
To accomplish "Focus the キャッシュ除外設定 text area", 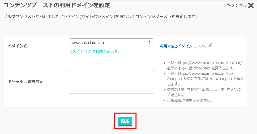I will pyautogui.click(x=111, y=82).
